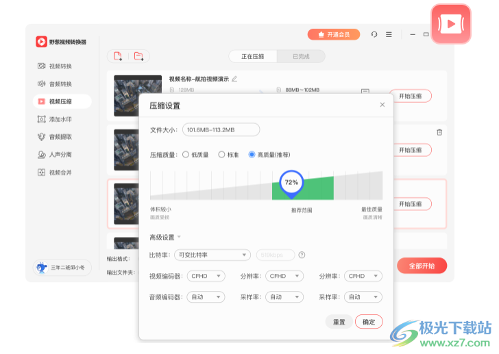Open customer service headset icon
The height and width of the screenshot is (354, 499).
(x=374, y=34)
